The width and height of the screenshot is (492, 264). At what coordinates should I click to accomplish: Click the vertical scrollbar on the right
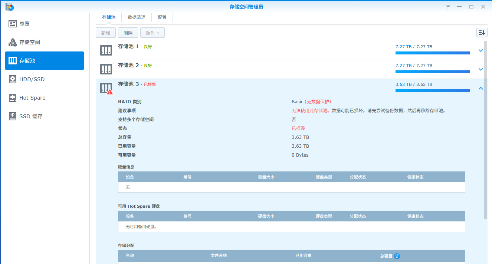(486, 130)
